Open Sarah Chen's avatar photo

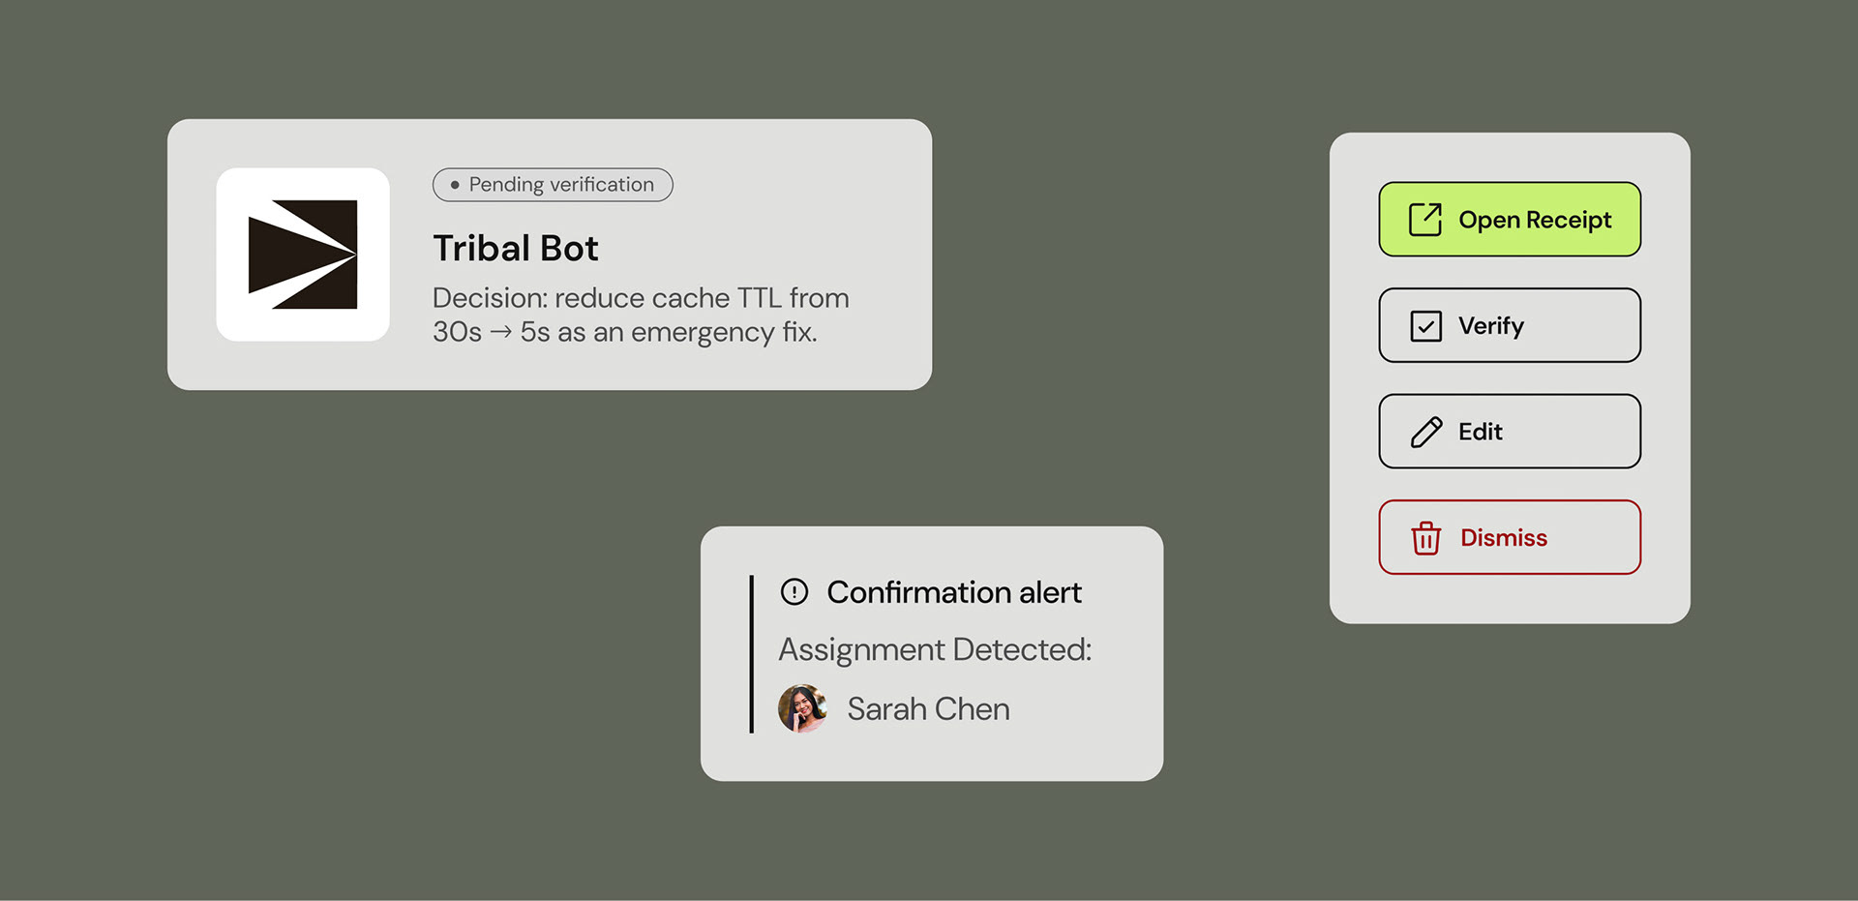(x=802, y=708)
